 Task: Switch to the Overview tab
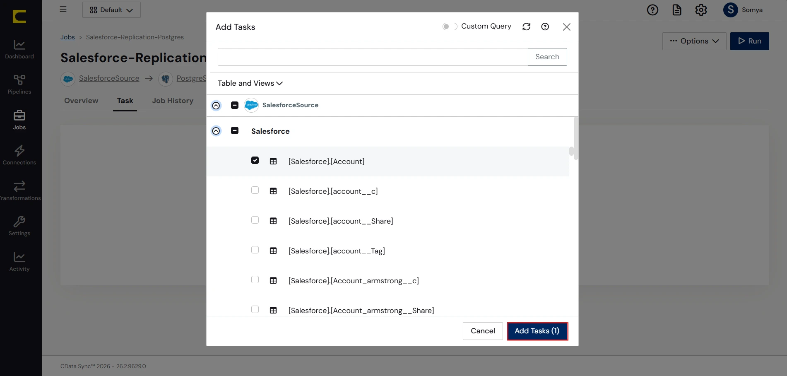[81, 101]
